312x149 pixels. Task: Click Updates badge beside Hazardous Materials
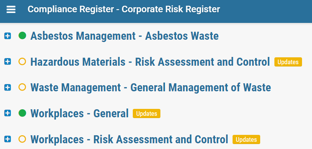tap(288, 62)
